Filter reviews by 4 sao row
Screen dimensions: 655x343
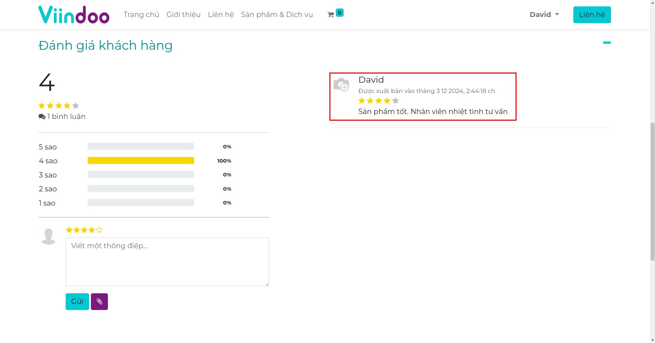48,161
